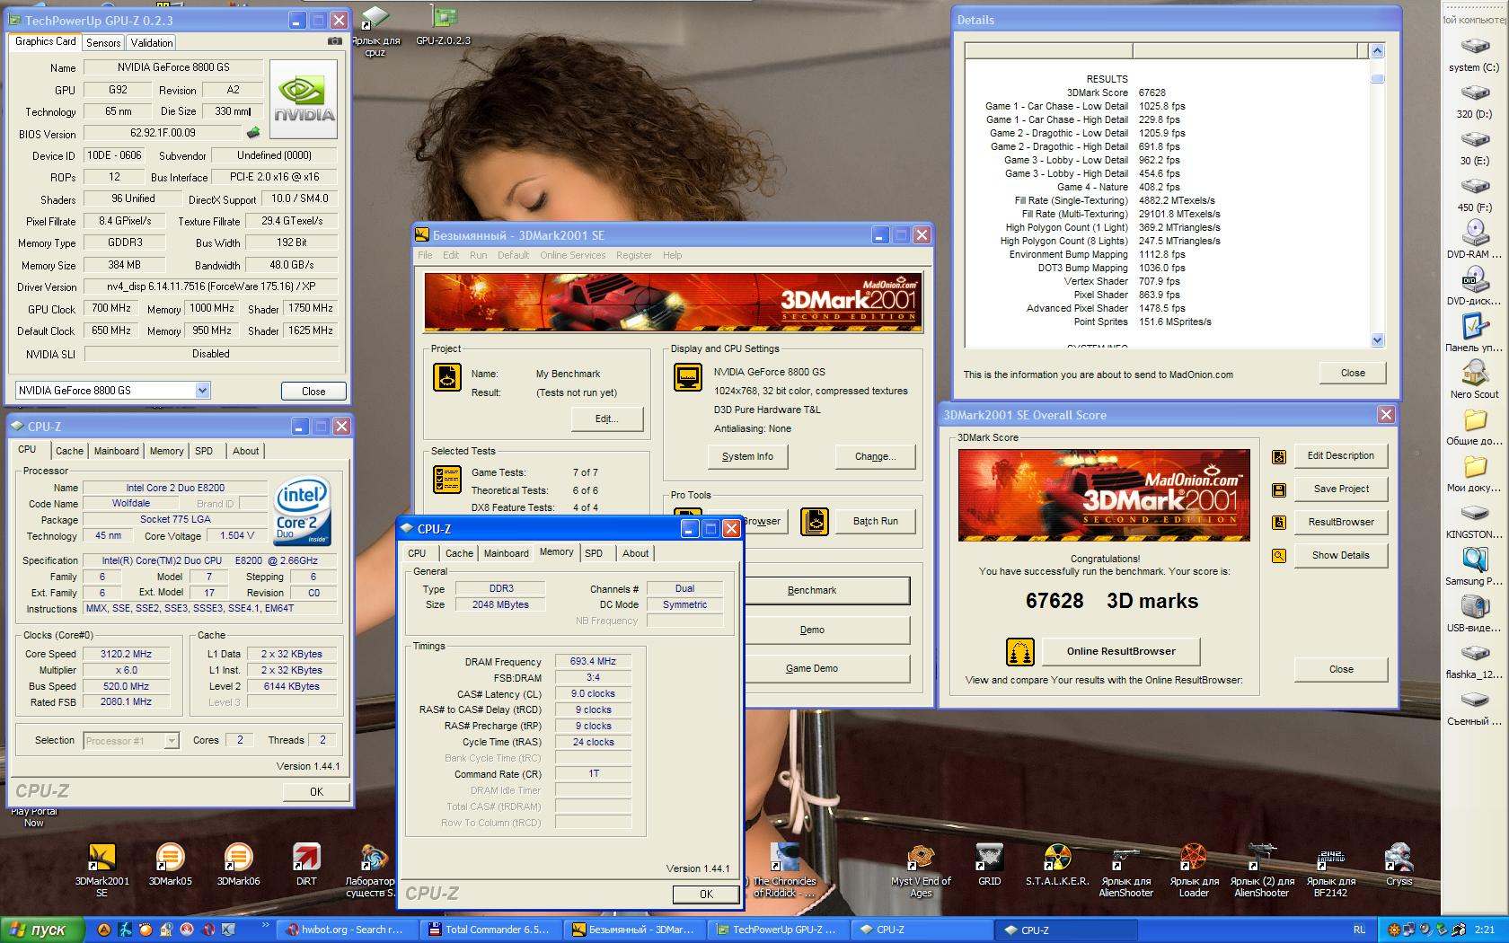Switch to hwbot.org browser taskbar button
This screenshot has width=1509, height=943.
(x=346, y=930)
